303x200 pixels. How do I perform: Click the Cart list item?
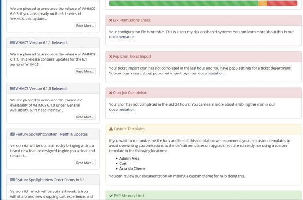point(123,164)
